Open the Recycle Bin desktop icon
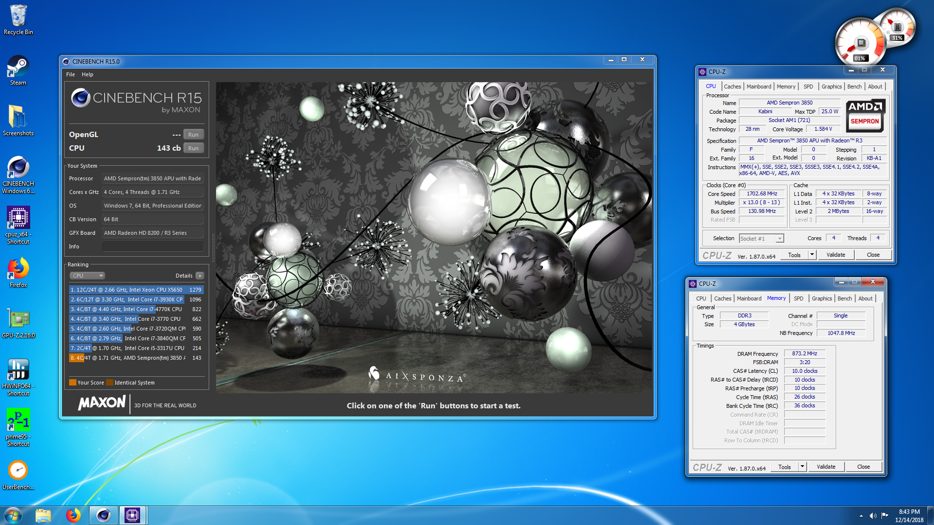The width and height of the screenshot is (934, 525). [x=18, y=19]
